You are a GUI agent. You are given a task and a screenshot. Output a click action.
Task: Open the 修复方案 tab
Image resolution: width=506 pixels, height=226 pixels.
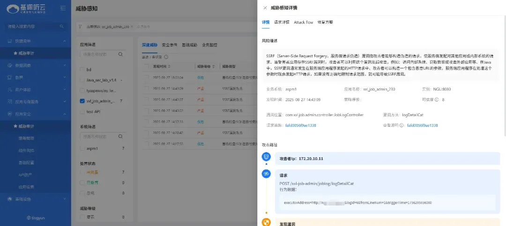[x=325, y=22]
